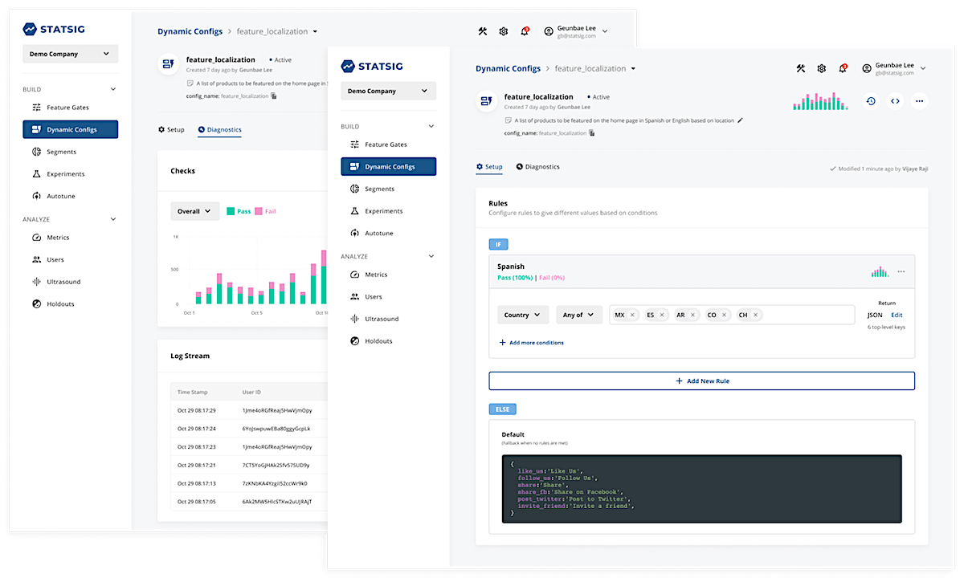
Task: Switch to the Setup tab in the back window
Action: point(171,129)
